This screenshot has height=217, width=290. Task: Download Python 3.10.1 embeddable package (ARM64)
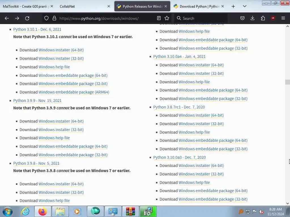[x=74, y=92]
